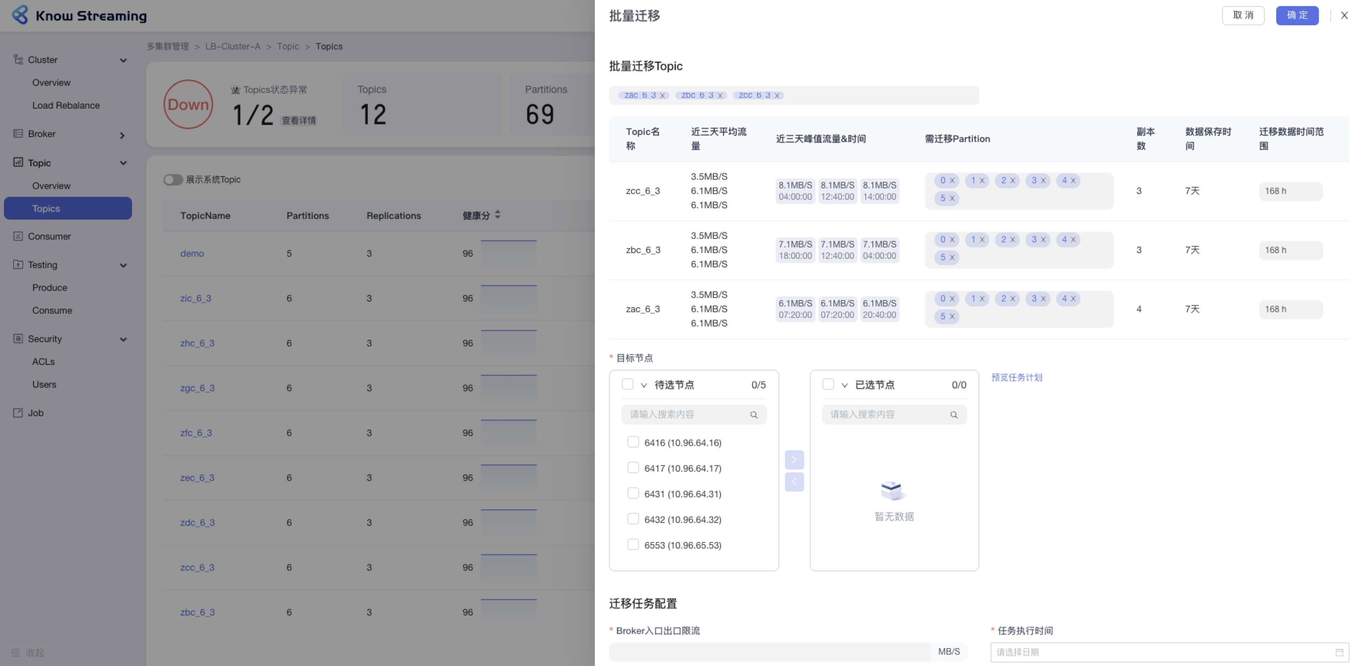This screenshot has width=1357, height=666.
Task: Go to the Consumer sidebar menu
Action: click(x=49, y=237)
